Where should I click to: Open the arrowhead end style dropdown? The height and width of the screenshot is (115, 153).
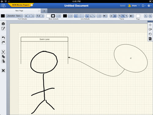coord(105,16)
